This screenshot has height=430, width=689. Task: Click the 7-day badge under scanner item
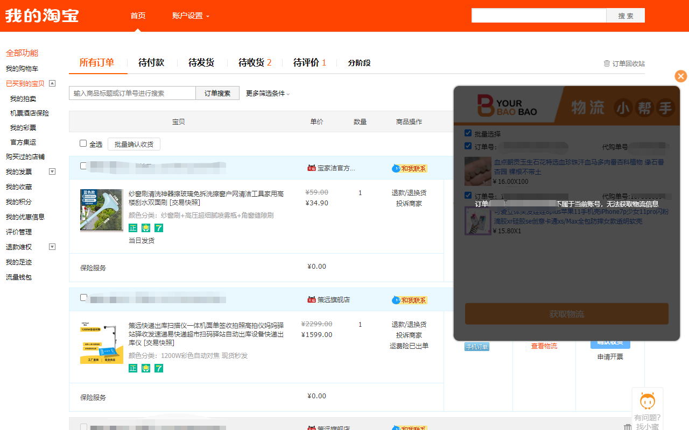159,368
